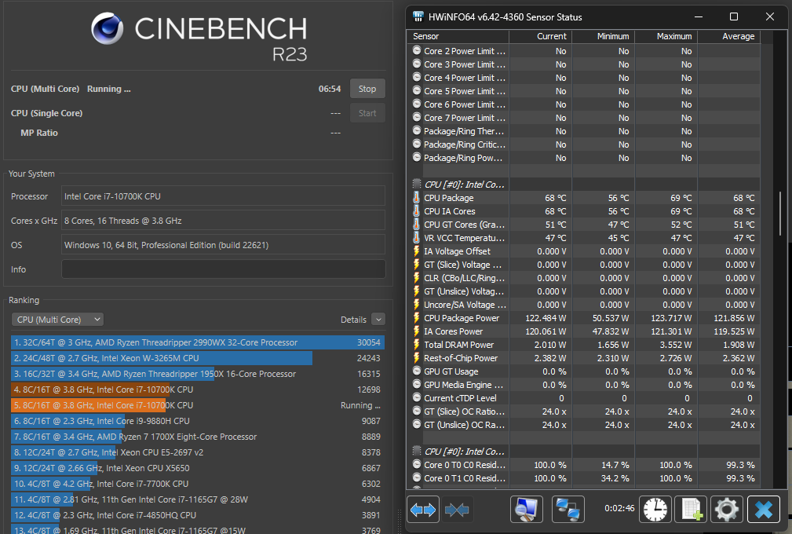Select Core i7-4850HQ ranking row

click(198, 515)
